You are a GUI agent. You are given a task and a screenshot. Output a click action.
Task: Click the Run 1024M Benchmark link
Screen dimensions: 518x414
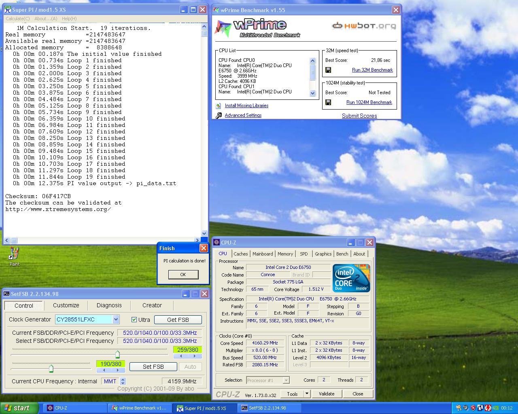[369, 102]
